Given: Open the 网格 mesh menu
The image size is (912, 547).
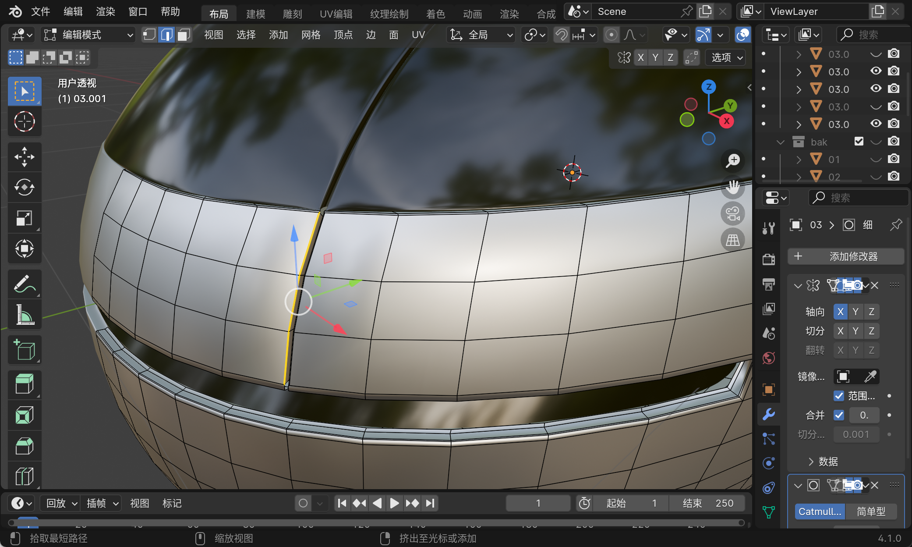Looking at the screenshot, I should [311, 35].
